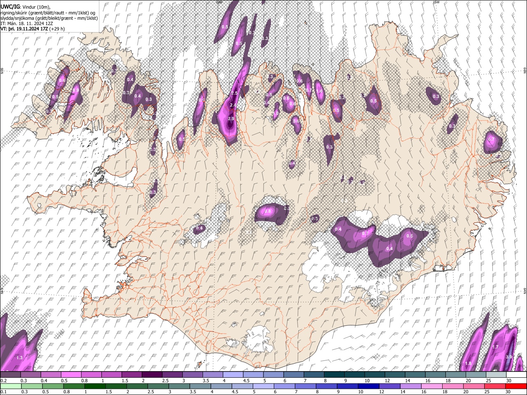Click the "0.9" value in the Westfjords
Viewport: 527px width, 395px height.
(x=76, y=91)
